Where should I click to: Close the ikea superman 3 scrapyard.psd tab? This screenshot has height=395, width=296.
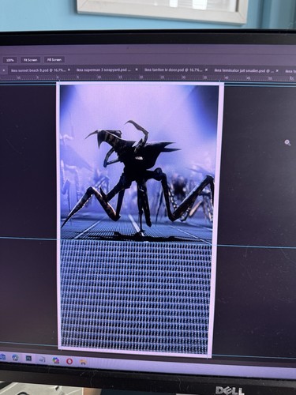tap(137, 70)
